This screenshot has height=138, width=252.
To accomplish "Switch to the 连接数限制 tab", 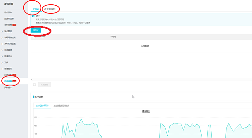I will click(x=50, y=9).
